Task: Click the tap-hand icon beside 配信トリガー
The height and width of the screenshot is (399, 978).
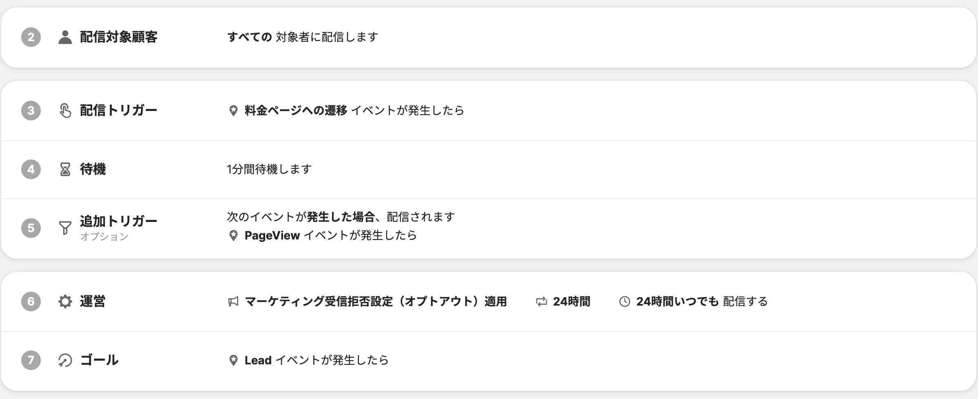Action: [65, 111]
